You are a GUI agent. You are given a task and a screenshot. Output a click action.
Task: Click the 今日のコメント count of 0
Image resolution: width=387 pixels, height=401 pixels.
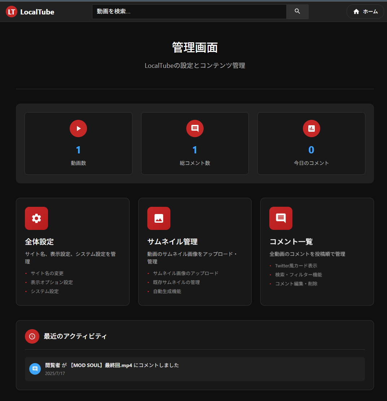click(311, 150)
